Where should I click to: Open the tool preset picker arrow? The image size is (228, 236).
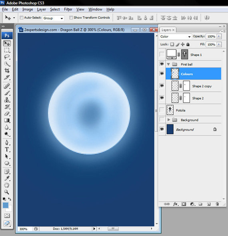(14, 18)
